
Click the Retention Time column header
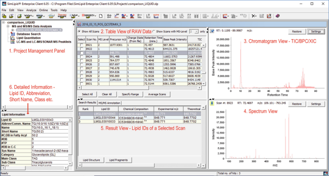pos(153,39)
